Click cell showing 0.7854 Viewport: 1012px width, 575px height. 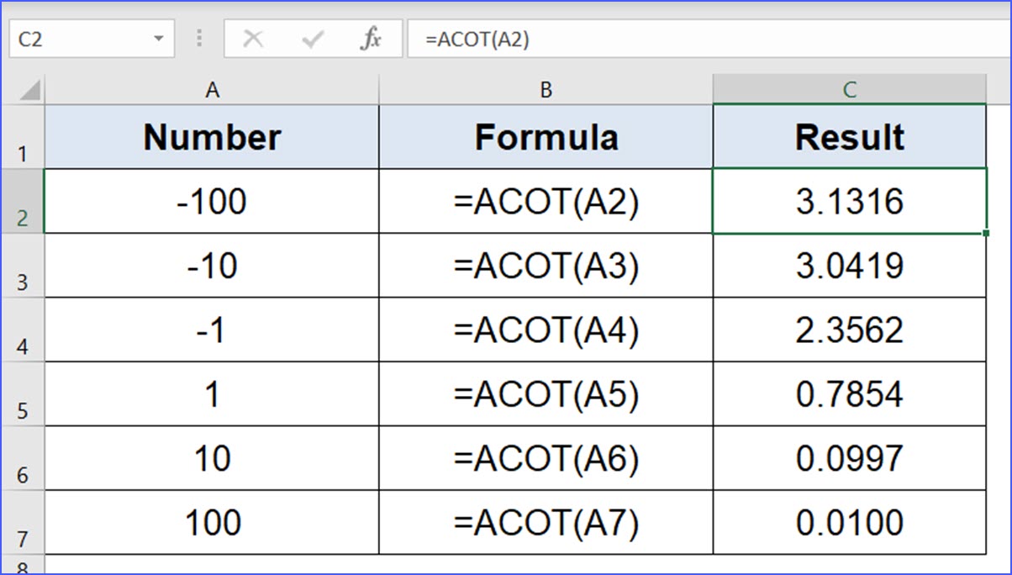point(849,393)
